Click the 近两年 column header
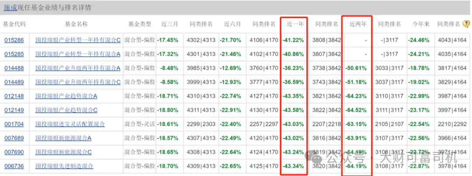The width and height of the screenshot is (472, 176). (x=358, y=24)
